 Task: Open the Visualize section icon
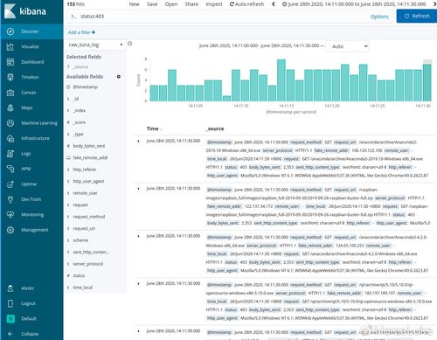10,46
